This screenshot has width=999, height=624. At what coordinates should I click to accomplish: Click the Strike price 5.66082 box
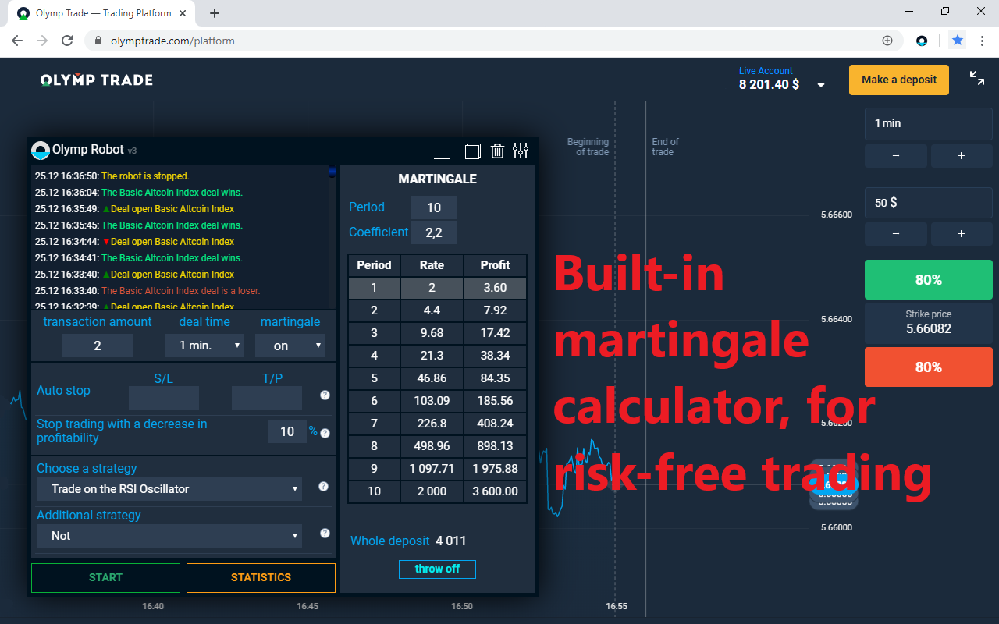pos(929,324)
